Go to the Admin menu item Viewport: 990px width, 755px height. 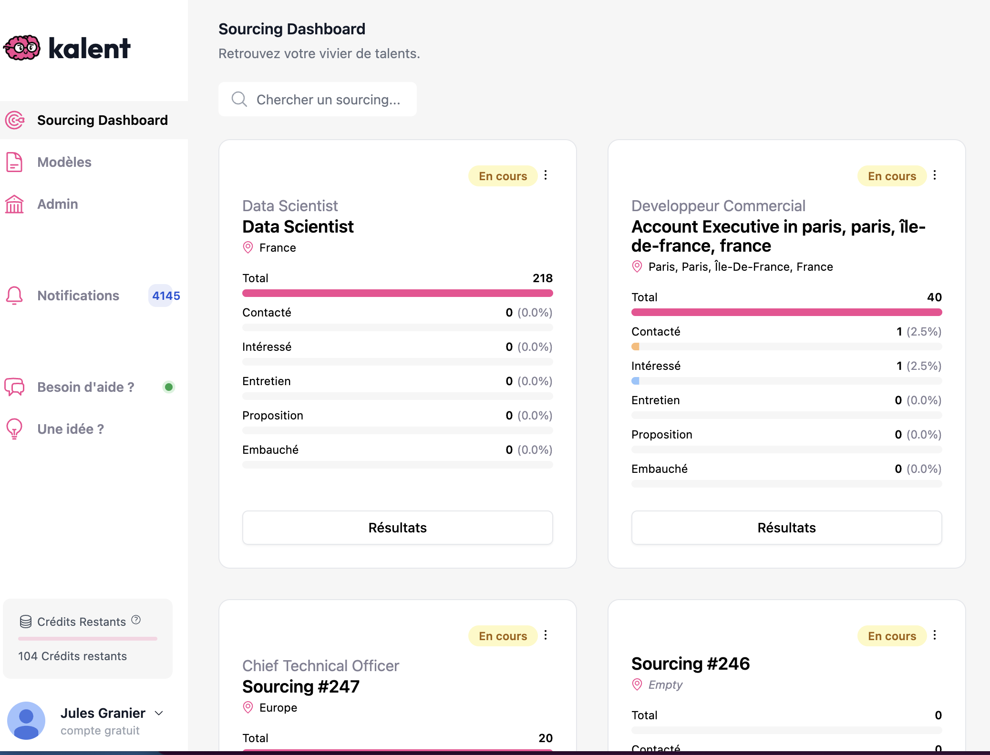pos(58,204)
